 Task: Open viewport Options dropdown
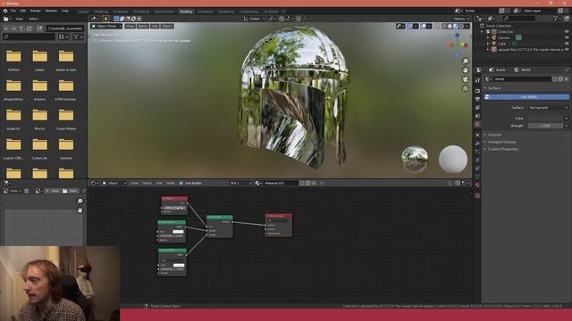[x=461, y=19]
